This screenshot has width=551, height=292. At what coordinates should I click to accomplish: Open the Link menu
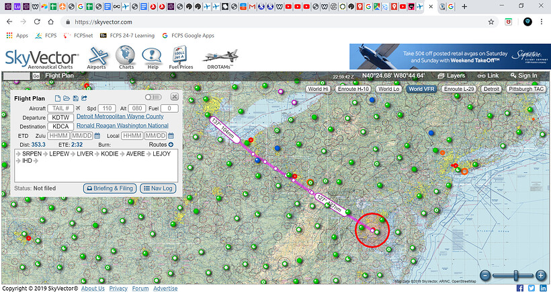coord(488,75)
